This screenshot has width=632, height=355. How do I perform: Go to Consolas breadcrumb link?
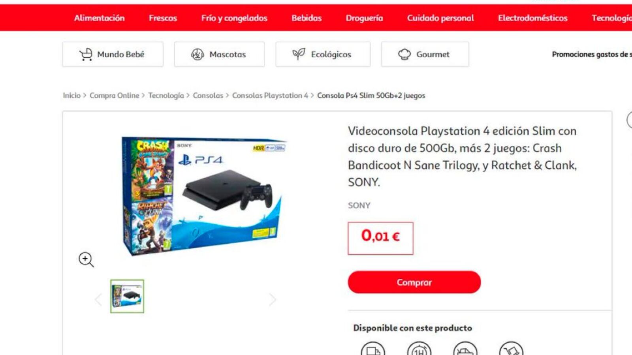208,96
